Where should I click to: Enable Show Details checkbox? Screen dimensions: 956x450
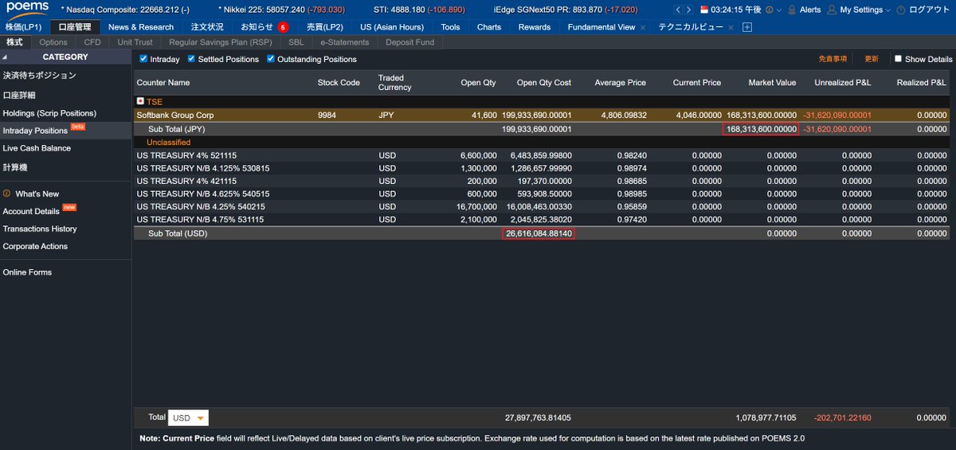(898, 59)
